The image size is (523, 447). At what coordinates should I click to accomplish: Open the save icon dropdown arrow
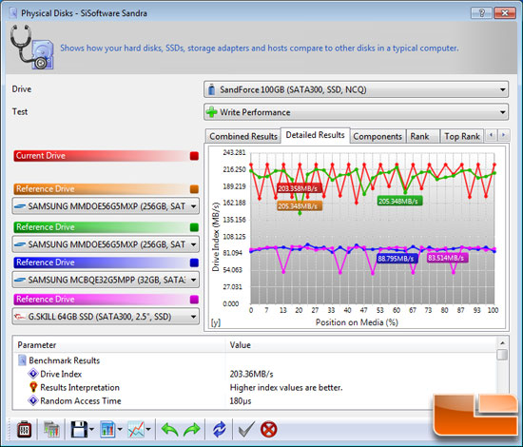click(x=91, y=430)
